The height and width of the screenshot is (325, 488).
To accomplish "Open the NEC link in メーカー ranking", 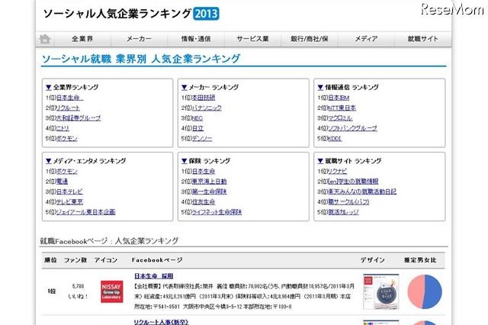I will coord(197,118).
